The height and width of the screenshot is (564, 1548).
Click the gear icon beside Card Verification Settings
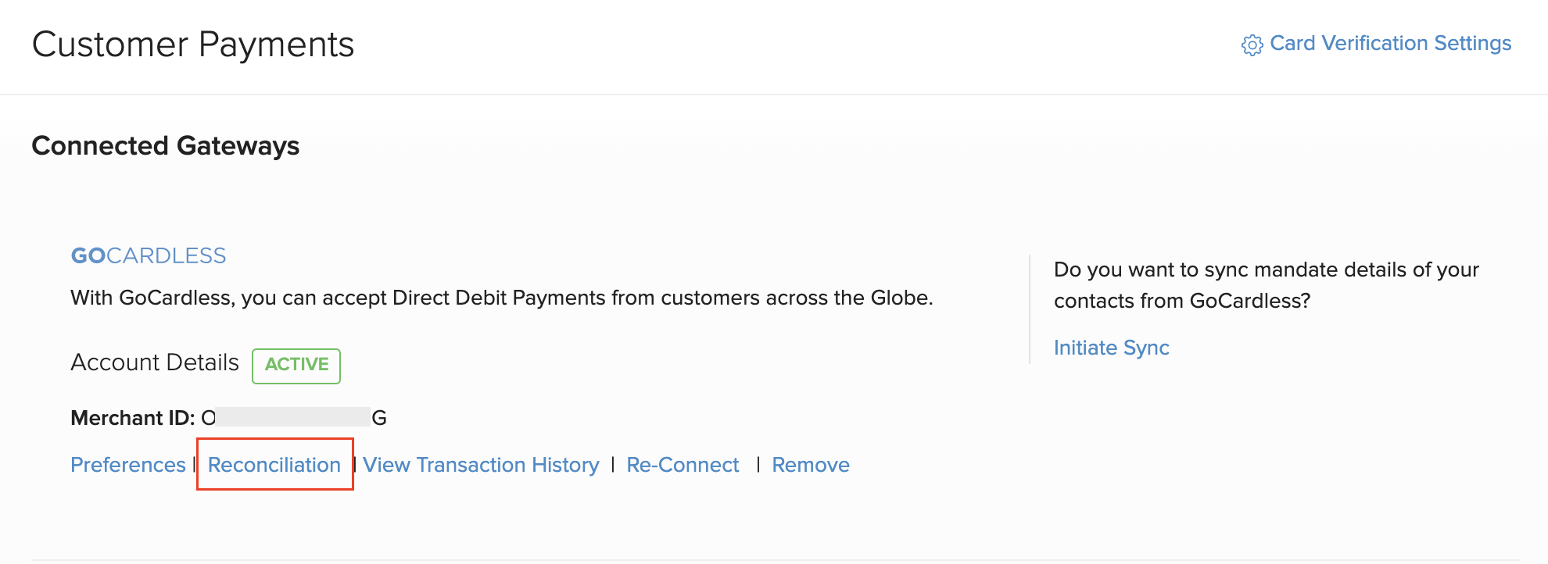click(1252, 45)
